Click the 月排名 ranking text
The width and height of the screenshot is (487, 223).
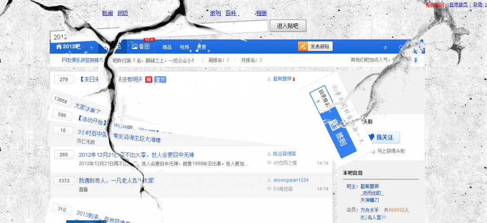(252, 60)
